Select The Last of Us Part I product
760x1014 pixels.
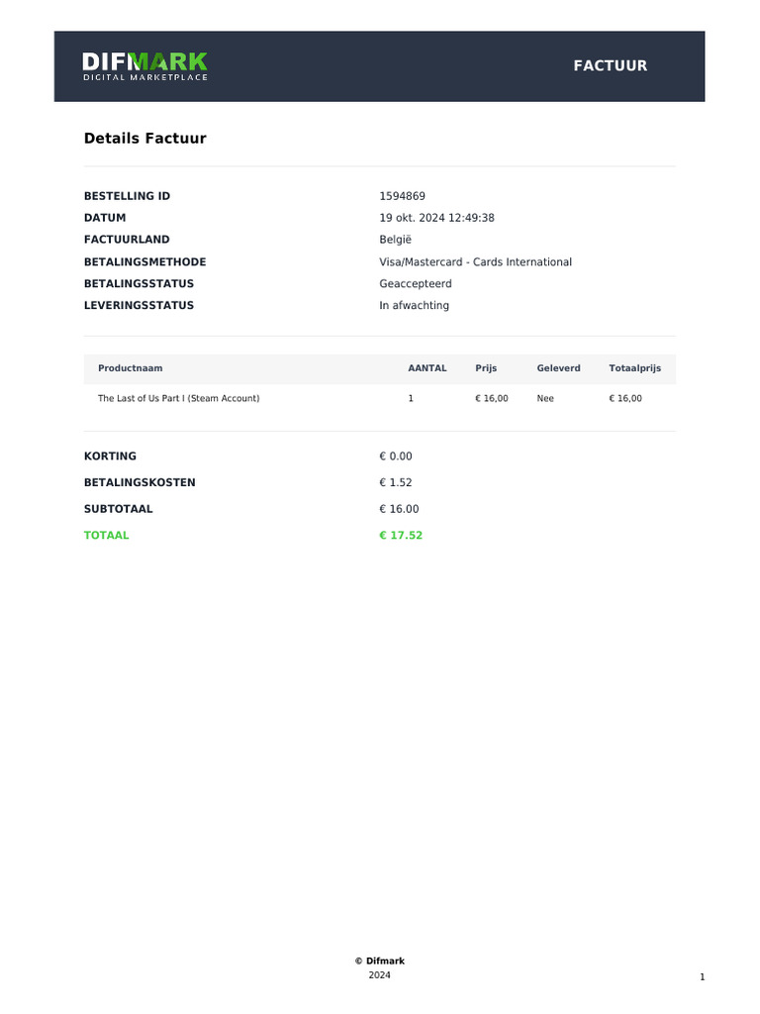point(179,398)
